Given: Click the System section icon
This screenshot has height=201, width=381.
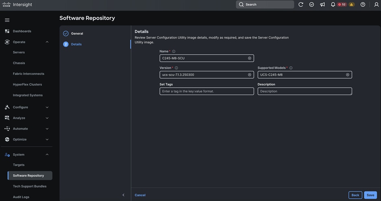Looking at the screenshot, I should [x=7, y=154].
